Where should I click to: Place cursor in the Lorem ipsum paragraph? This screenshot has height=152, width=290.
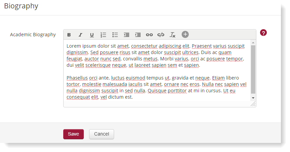pos(155,55)
